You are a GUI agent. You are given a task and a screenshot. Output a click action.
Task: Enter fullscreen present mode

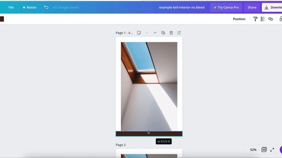pos(272,150)
